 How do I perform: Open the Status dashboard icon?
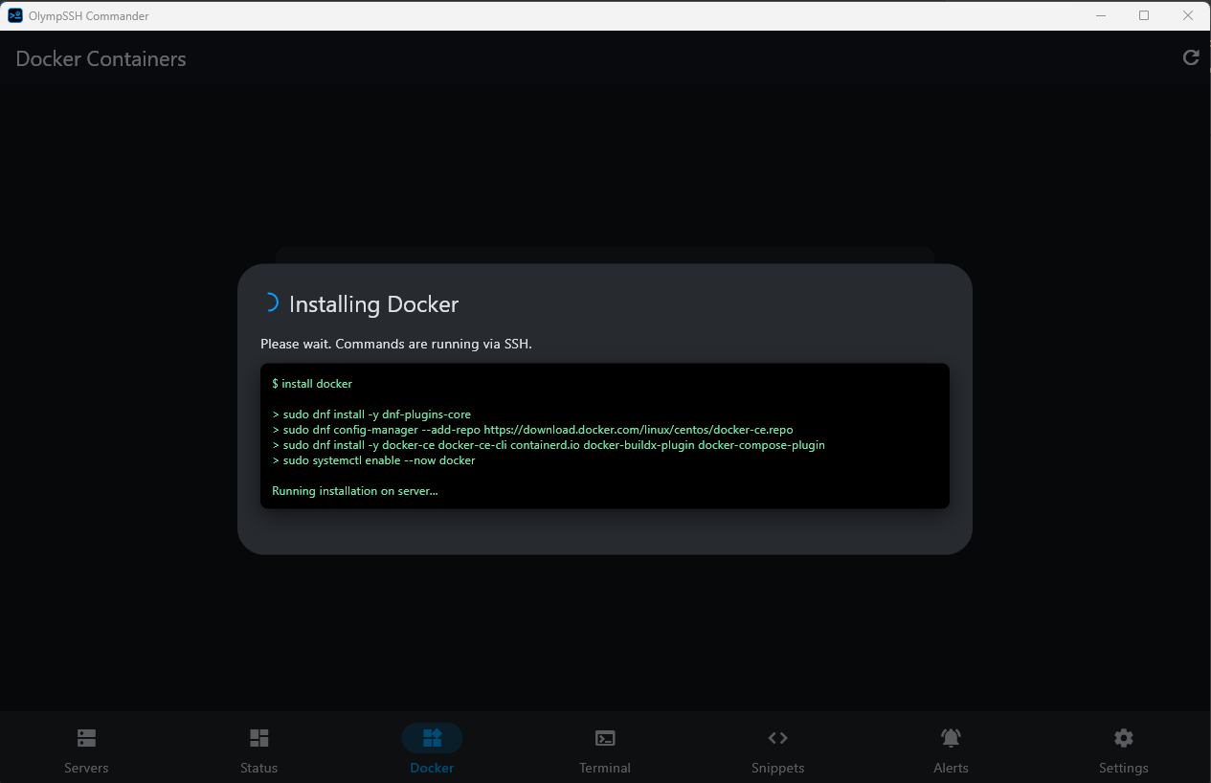(x=258, y=738)
